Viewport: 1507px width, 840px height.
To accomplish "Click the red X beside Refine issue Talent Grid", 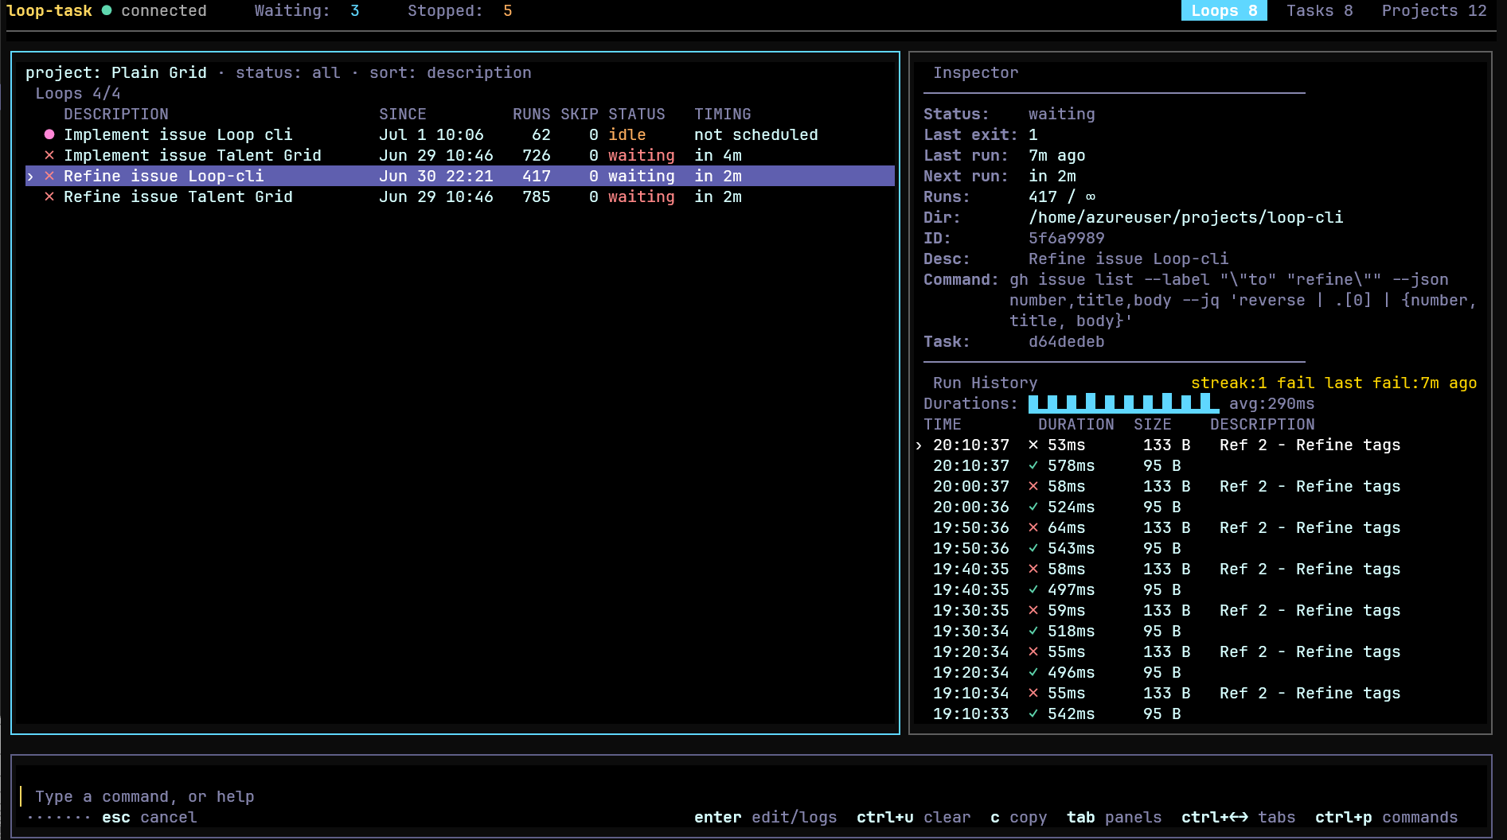I will (x=49, y=196).
